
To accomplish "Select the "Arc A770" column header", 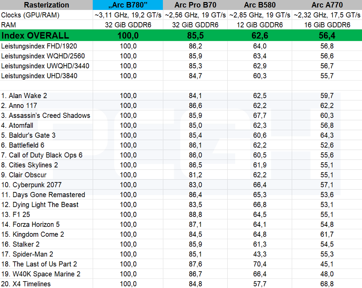I will 327,5.
